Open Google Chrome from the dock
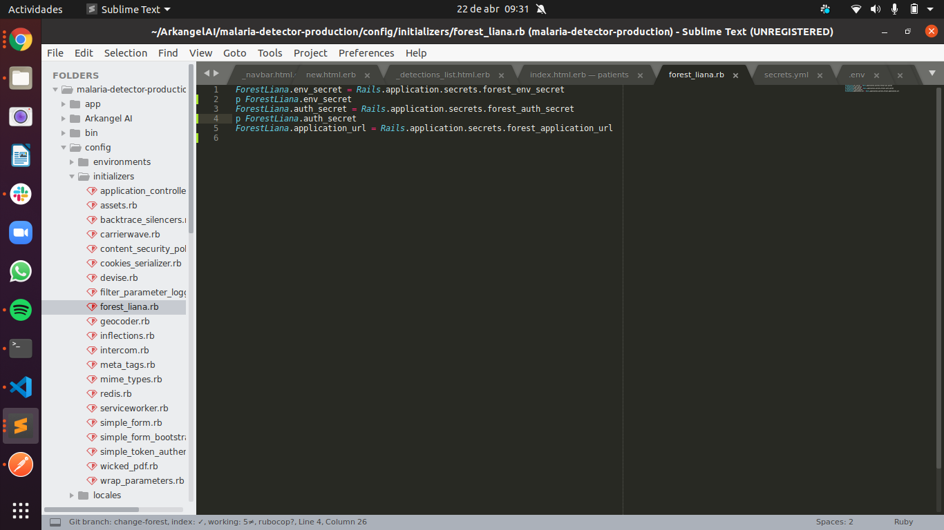Screen dimensions: 944x530 pos(21,39)
